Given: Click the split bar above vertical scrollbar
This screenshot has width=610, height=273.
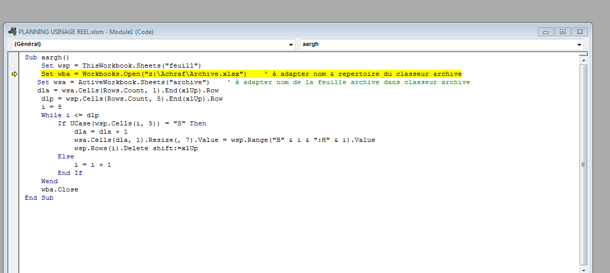Looking at the screenshot, I should click(x=583, y=54).
